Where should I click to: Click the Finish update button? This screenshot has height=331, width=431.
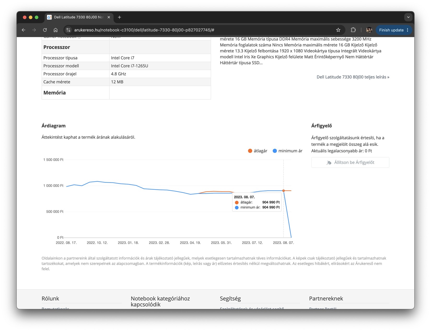click(x=391, y=30)
